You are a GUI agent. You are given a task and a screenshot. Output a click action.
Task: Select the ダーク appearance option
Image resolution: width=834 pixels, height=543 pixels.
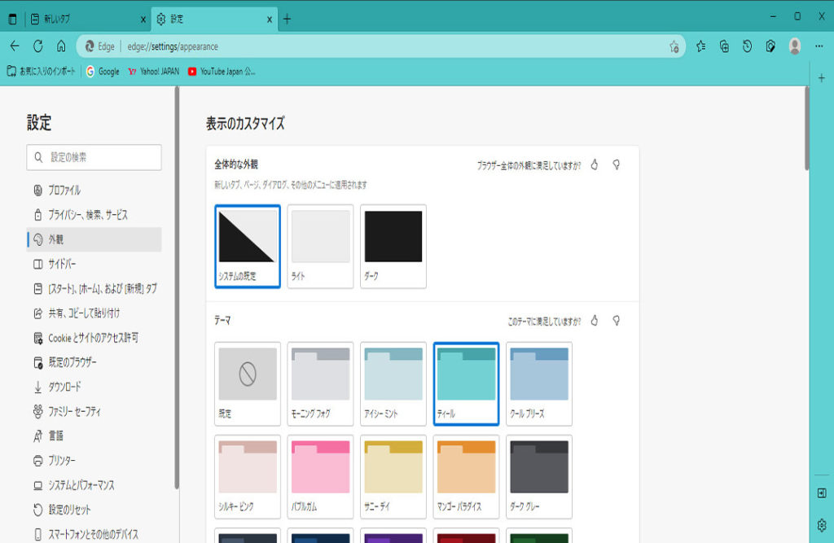(x=393, y=246)
